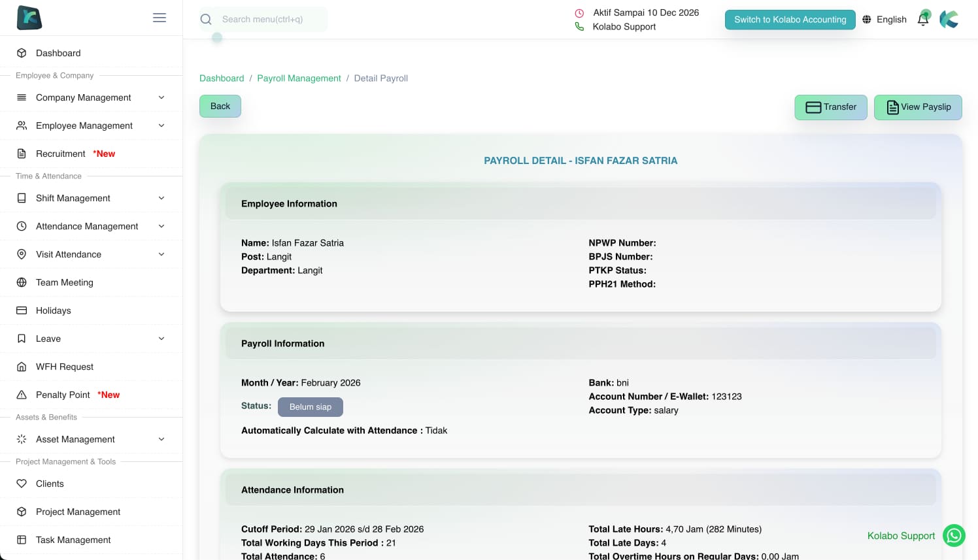Expand the Attendance Management dropdown

[x=161, y=226]
